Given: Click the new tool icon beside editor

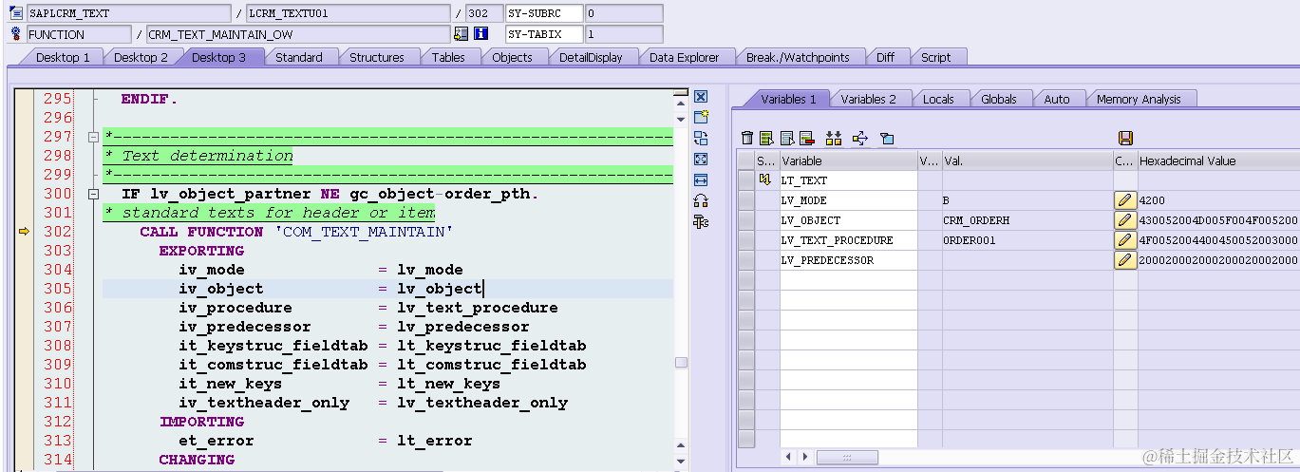Looking at the screenshot, I should 701,118.
